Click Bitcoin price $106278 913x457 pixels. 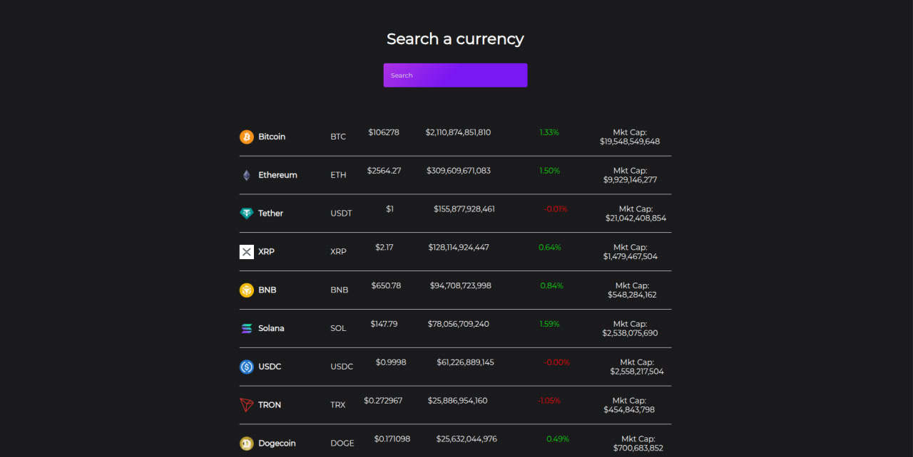click(x=384, y=132)
